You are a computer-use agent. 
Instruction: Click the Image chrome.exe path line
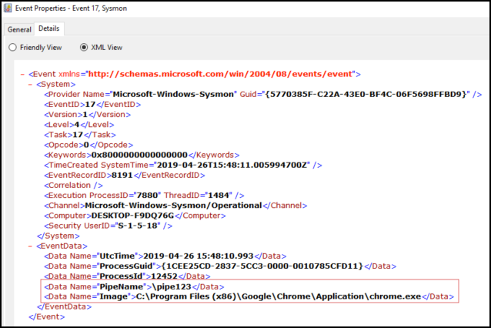[249, 296]
